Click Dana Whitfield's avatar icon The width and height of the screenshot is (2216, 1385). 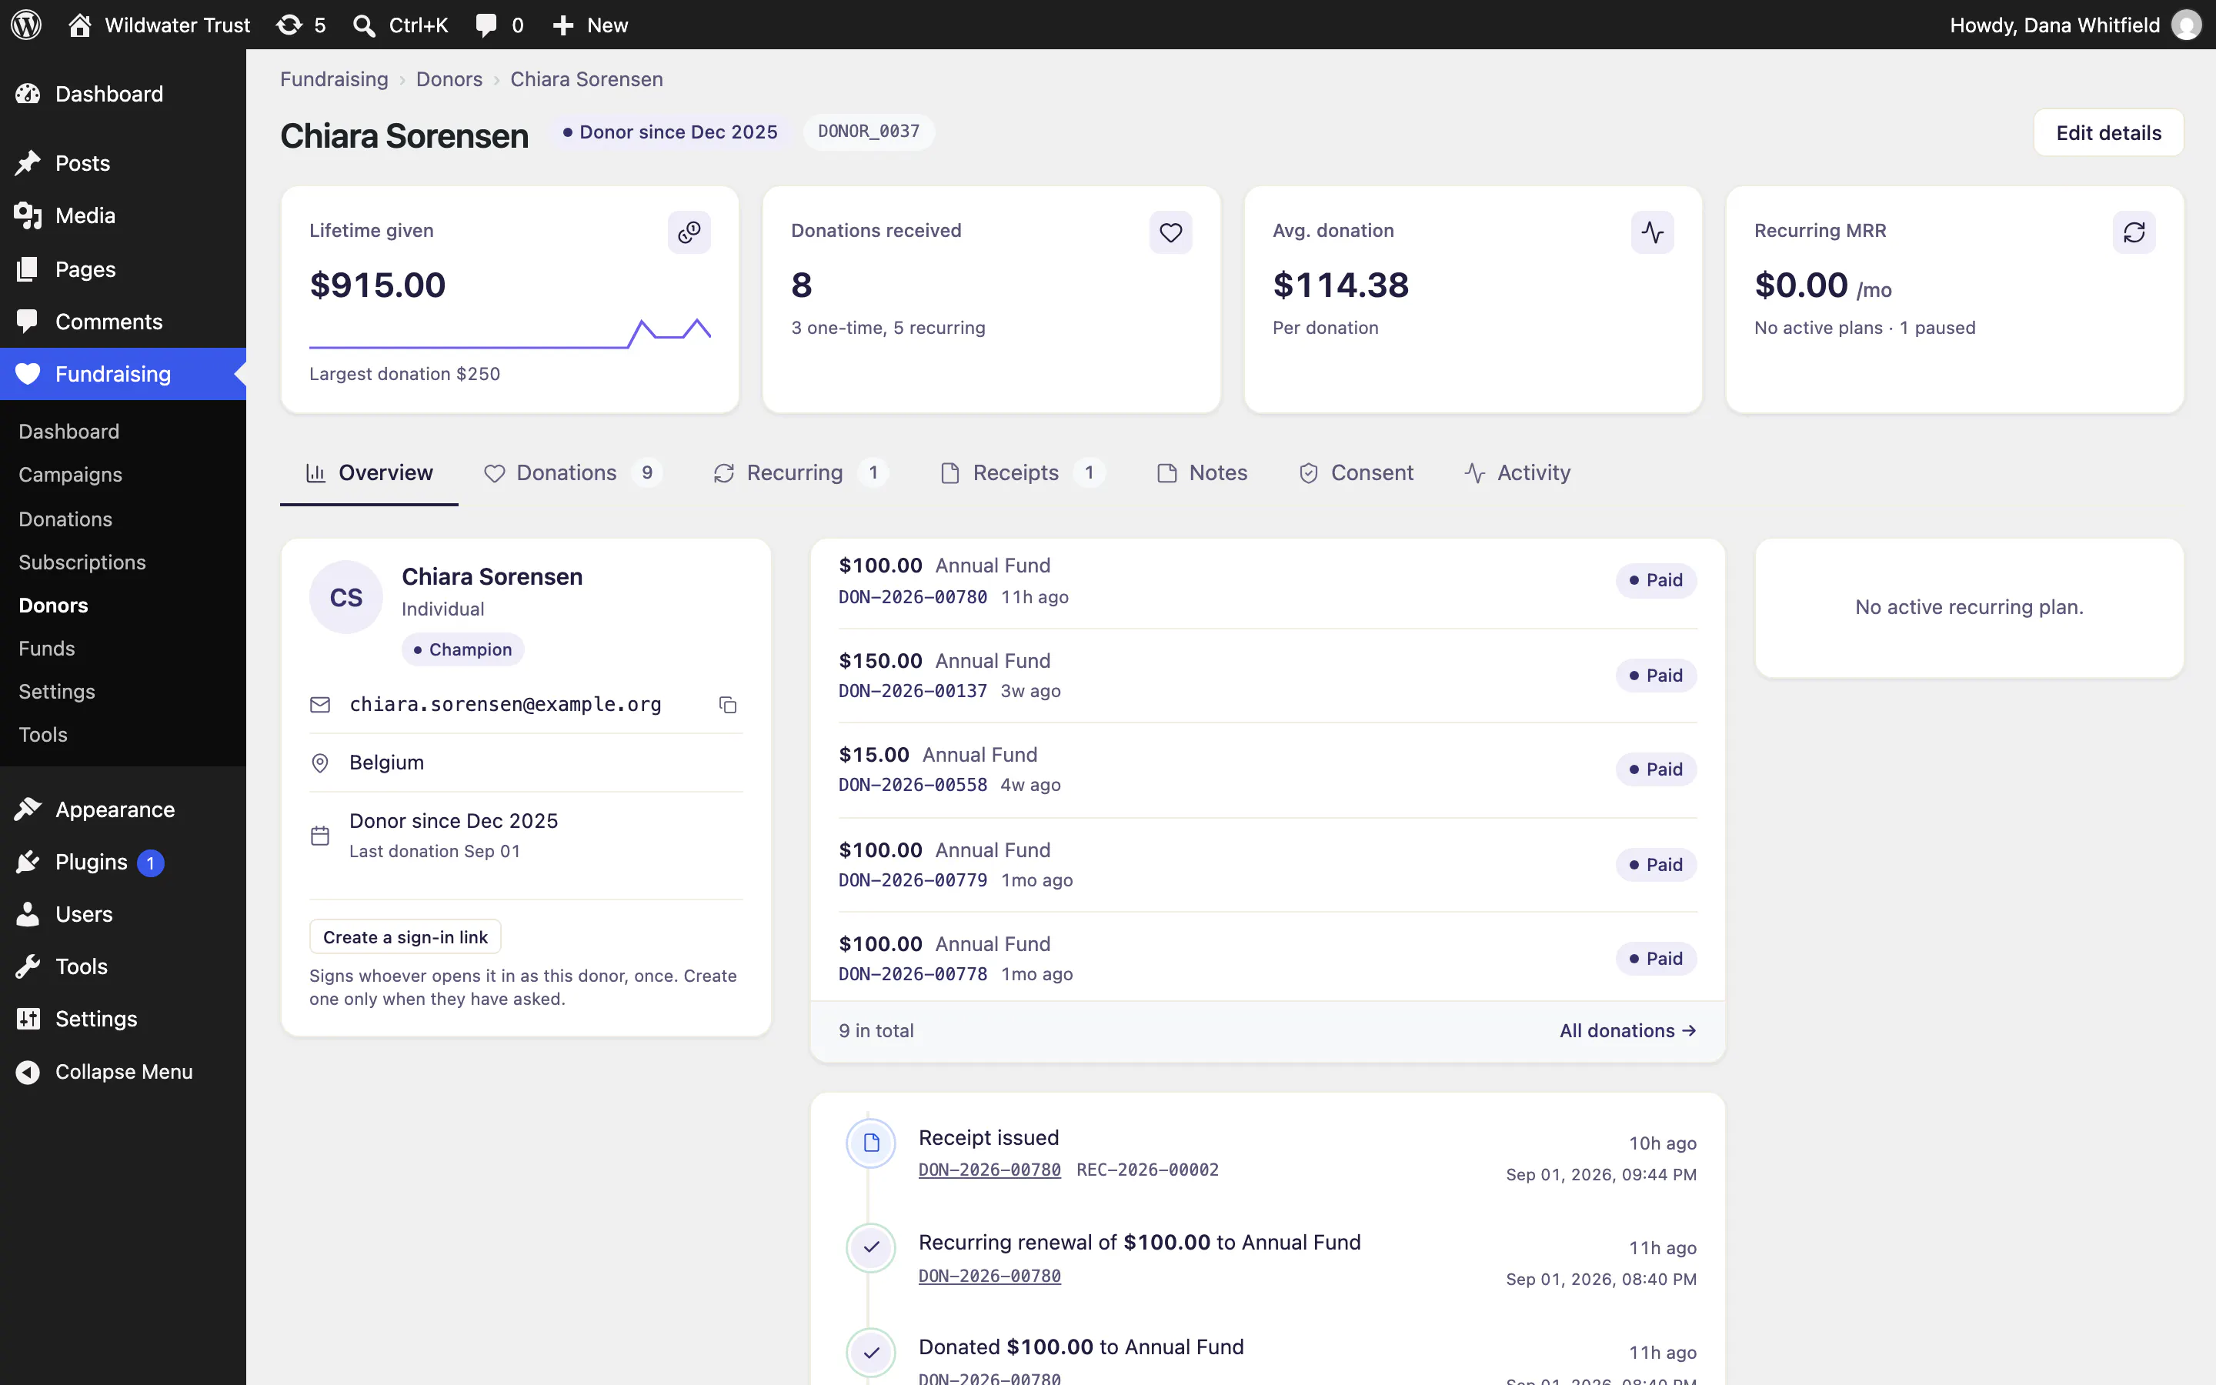pyautogui.click(x=2187, y=25)
